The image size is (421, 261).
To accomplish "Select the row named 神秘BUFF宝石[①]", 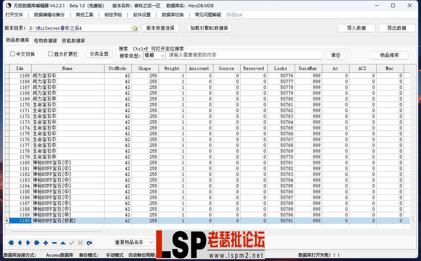I will (x=207, y=162).
